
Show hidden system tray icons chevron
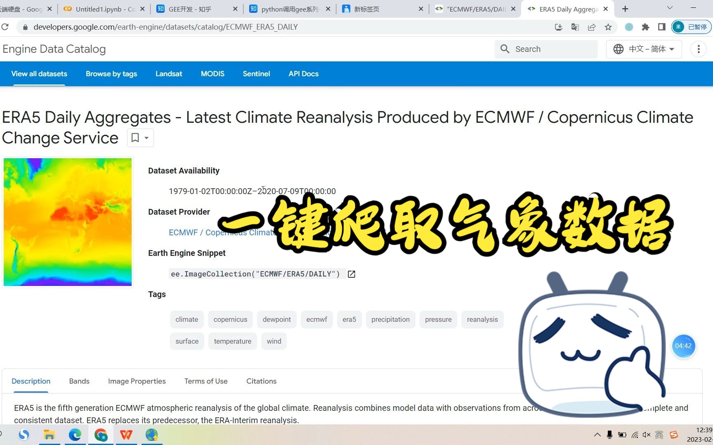coord(597,435)
